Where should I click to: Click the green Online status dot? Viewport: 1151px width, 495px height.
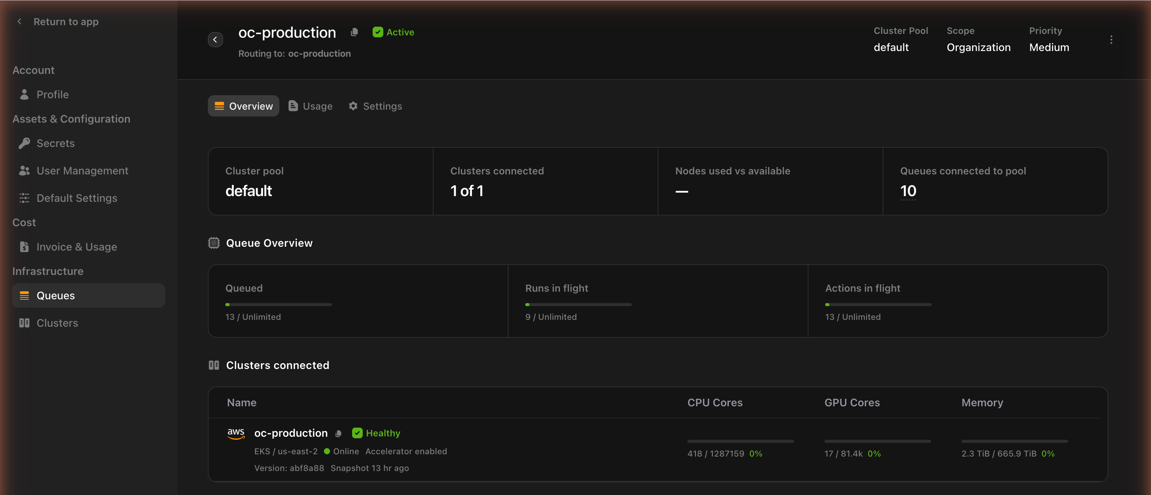327,451
